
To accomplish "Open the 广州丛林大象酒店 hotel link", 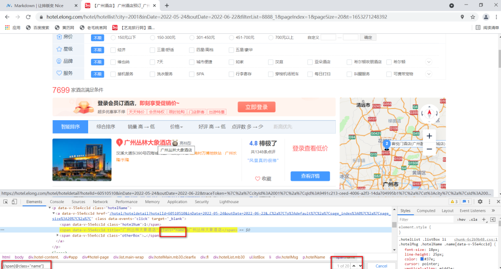I will click(148, 142).
